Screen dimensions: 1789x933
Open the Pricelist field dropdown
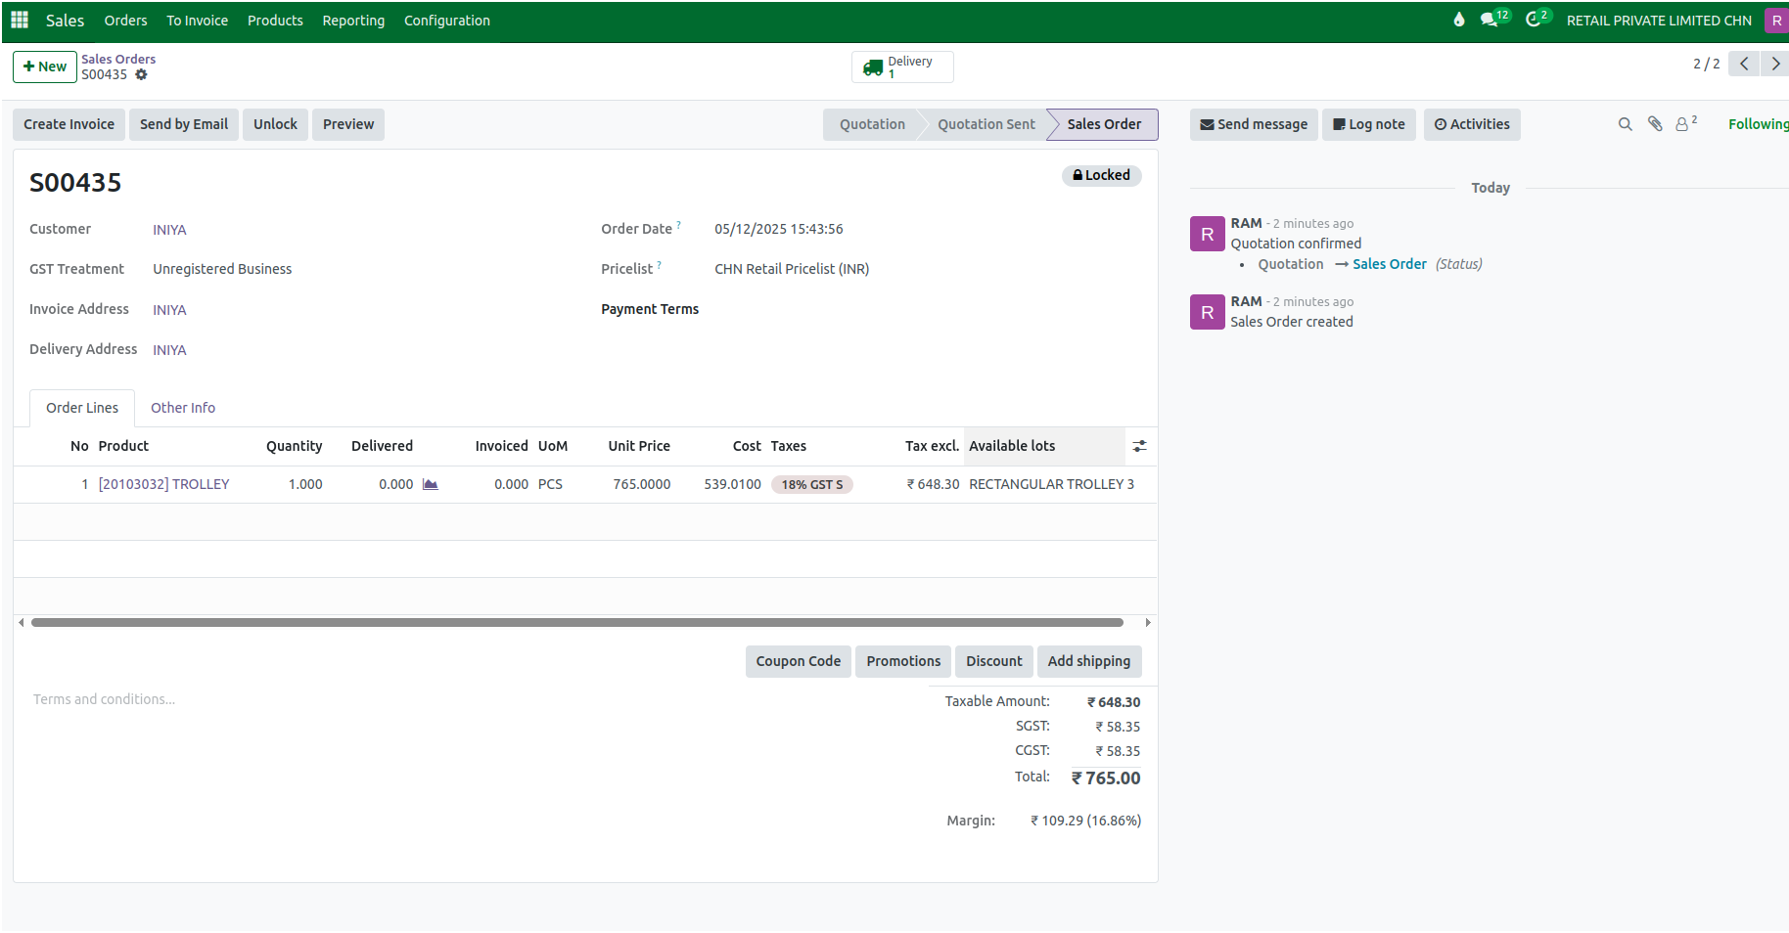coord(791,268)
